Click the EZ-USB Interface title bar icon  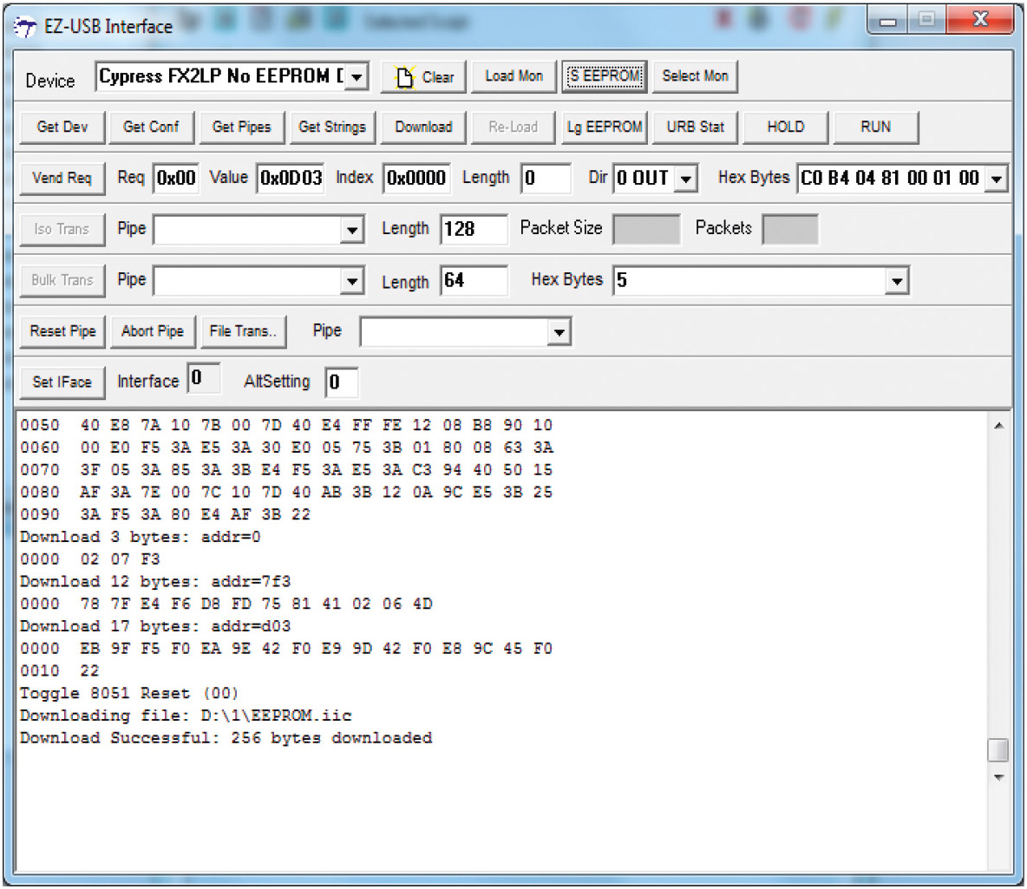(25, 26)
